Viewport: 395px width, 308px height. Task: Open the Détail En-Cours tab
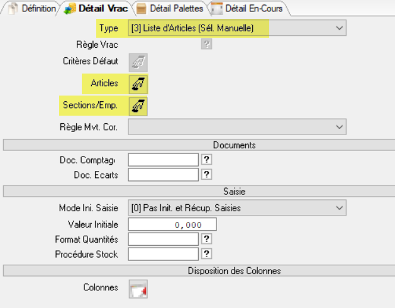[x=248, y=9]
